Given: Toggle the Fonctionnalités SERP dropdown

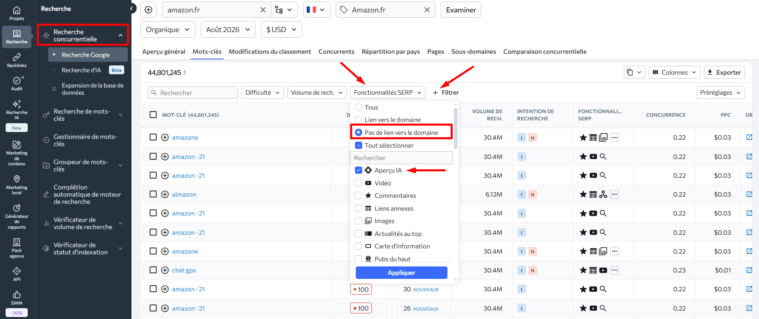Looking at the screenshot, I should 388,93.
